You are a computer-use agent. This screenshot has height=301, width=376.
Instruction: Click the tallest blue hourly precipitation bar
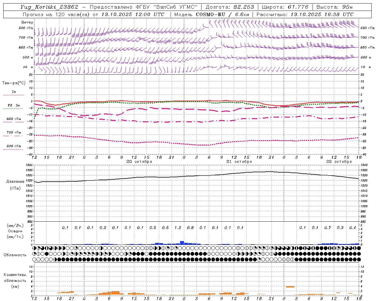tap(182, 243)
